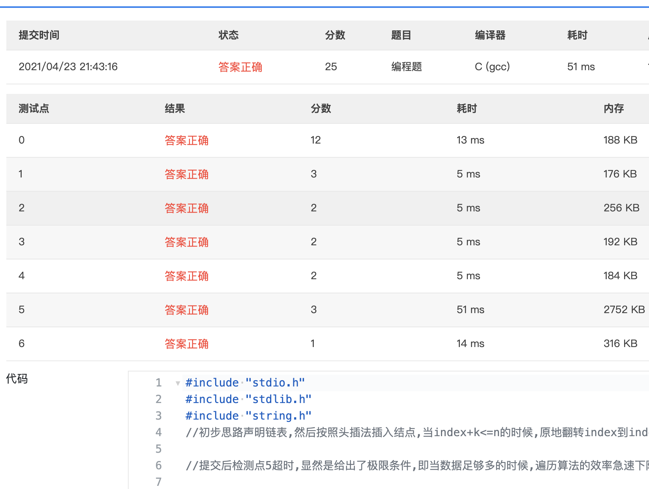Image resolution: width=649 pixels, height=489 pixels.
Task: Click the 51 ms time for test point 5
Action: (470, 310)
